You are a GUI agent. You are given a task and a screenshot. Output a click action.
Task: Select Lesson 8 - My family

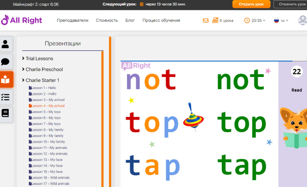coord(47,130)
